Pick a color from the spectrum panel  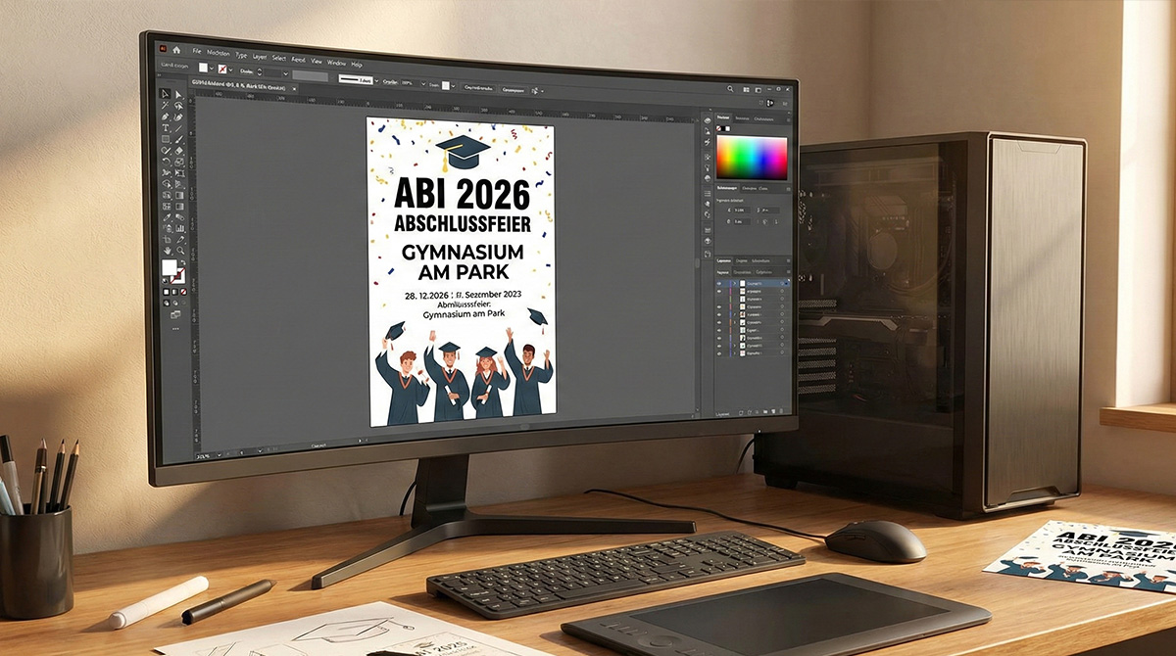[752, 157]
